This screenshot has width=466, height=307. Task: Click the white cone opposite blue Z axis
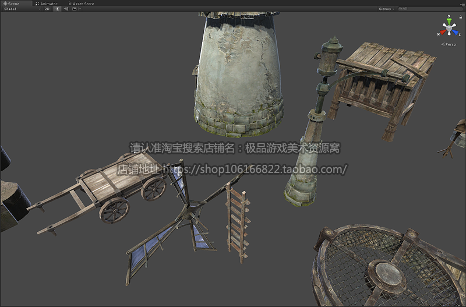(444, 26)
